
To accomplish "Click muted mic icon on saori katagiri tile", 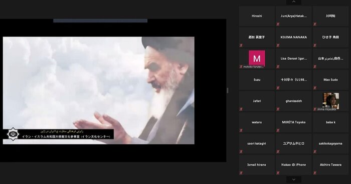I will point(241,151).
